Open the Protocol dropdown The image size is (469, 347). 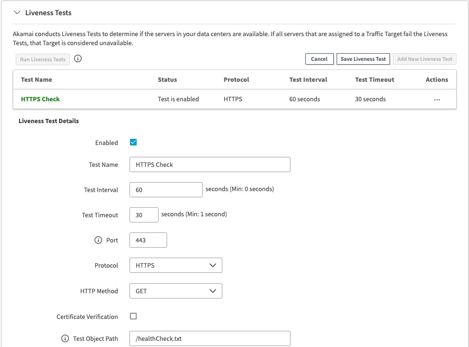pos(176,265)
